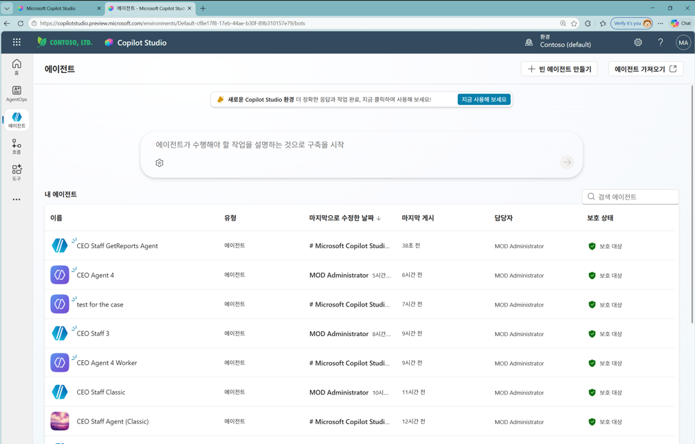Image resolution: width=695 pixels, height=444 pixels.
Task: Select 에이전트 in the left sidebar
Action: tap(16, 120)
